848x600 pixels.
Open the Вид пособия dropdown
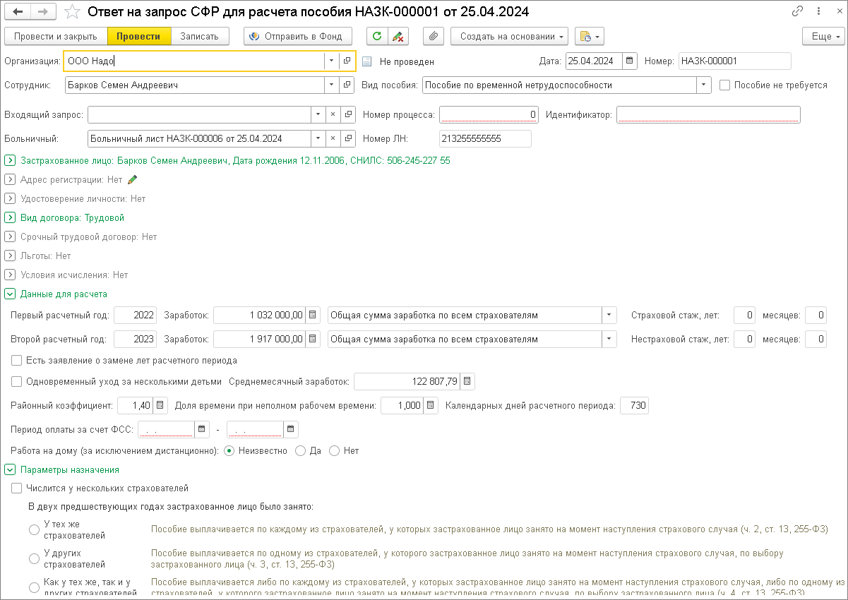tap(703, 85)
